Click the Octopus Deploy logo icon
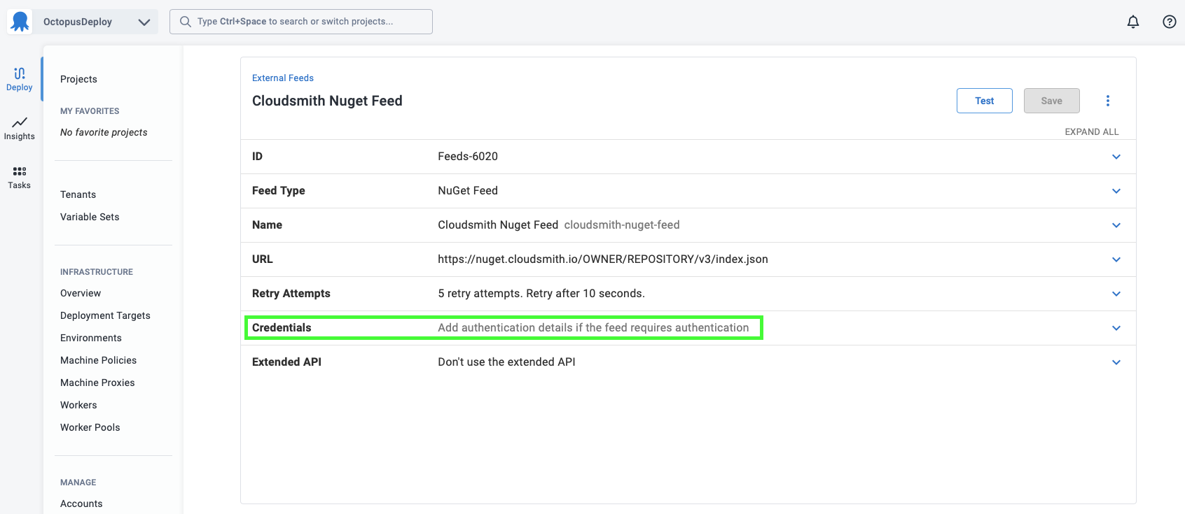The height and width of the screenshot is (514, 1185). pos(20,22)
